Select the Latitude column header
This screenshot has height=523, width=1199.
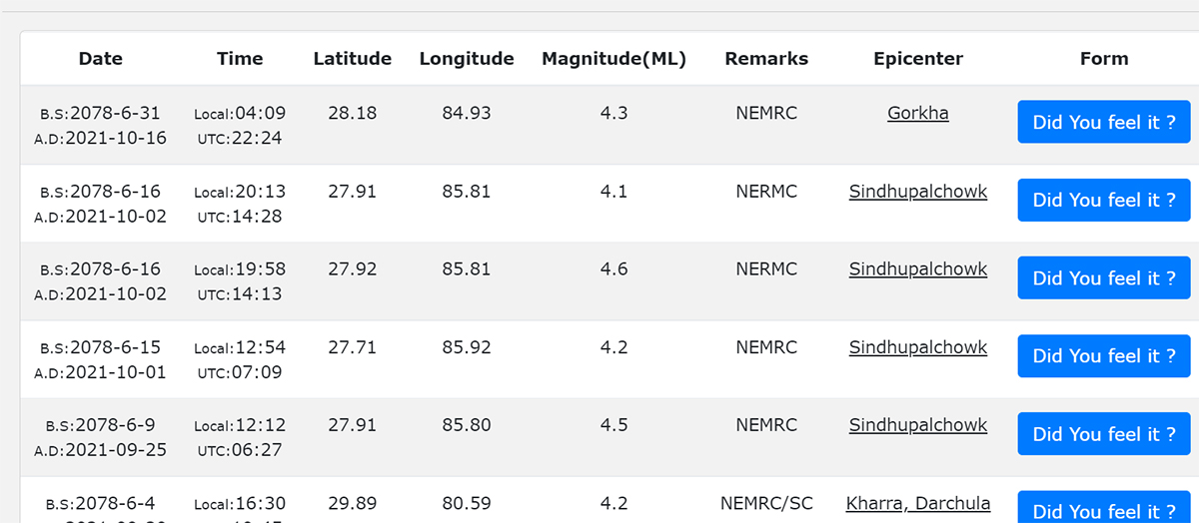(x=352, y=59)
